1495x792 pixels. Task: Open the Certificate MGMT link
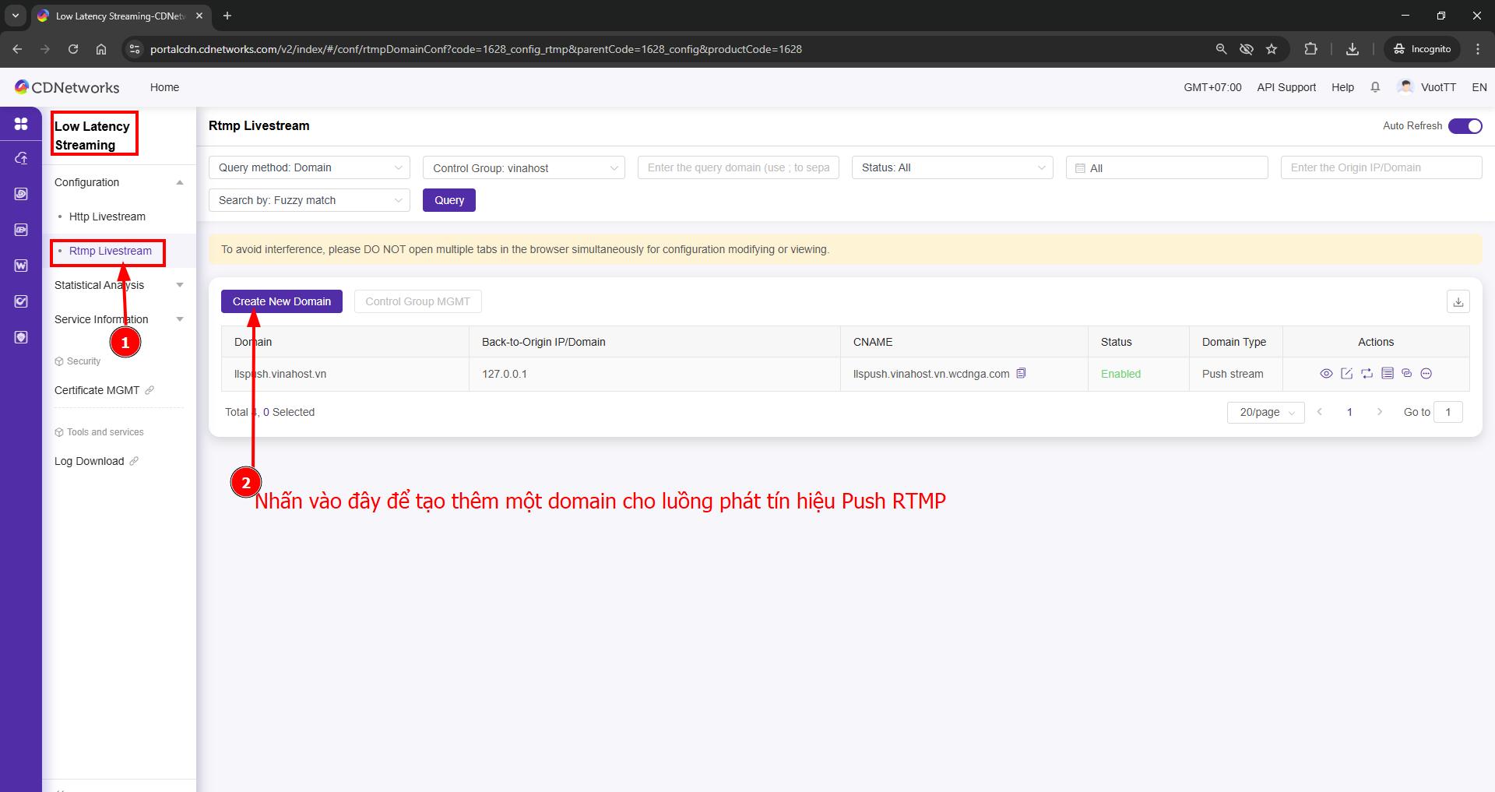click(97, 390)
